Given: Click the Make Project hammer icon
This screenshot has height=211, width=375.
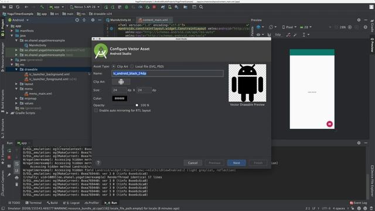Looking at the screenshot, I should coord(42,7).
